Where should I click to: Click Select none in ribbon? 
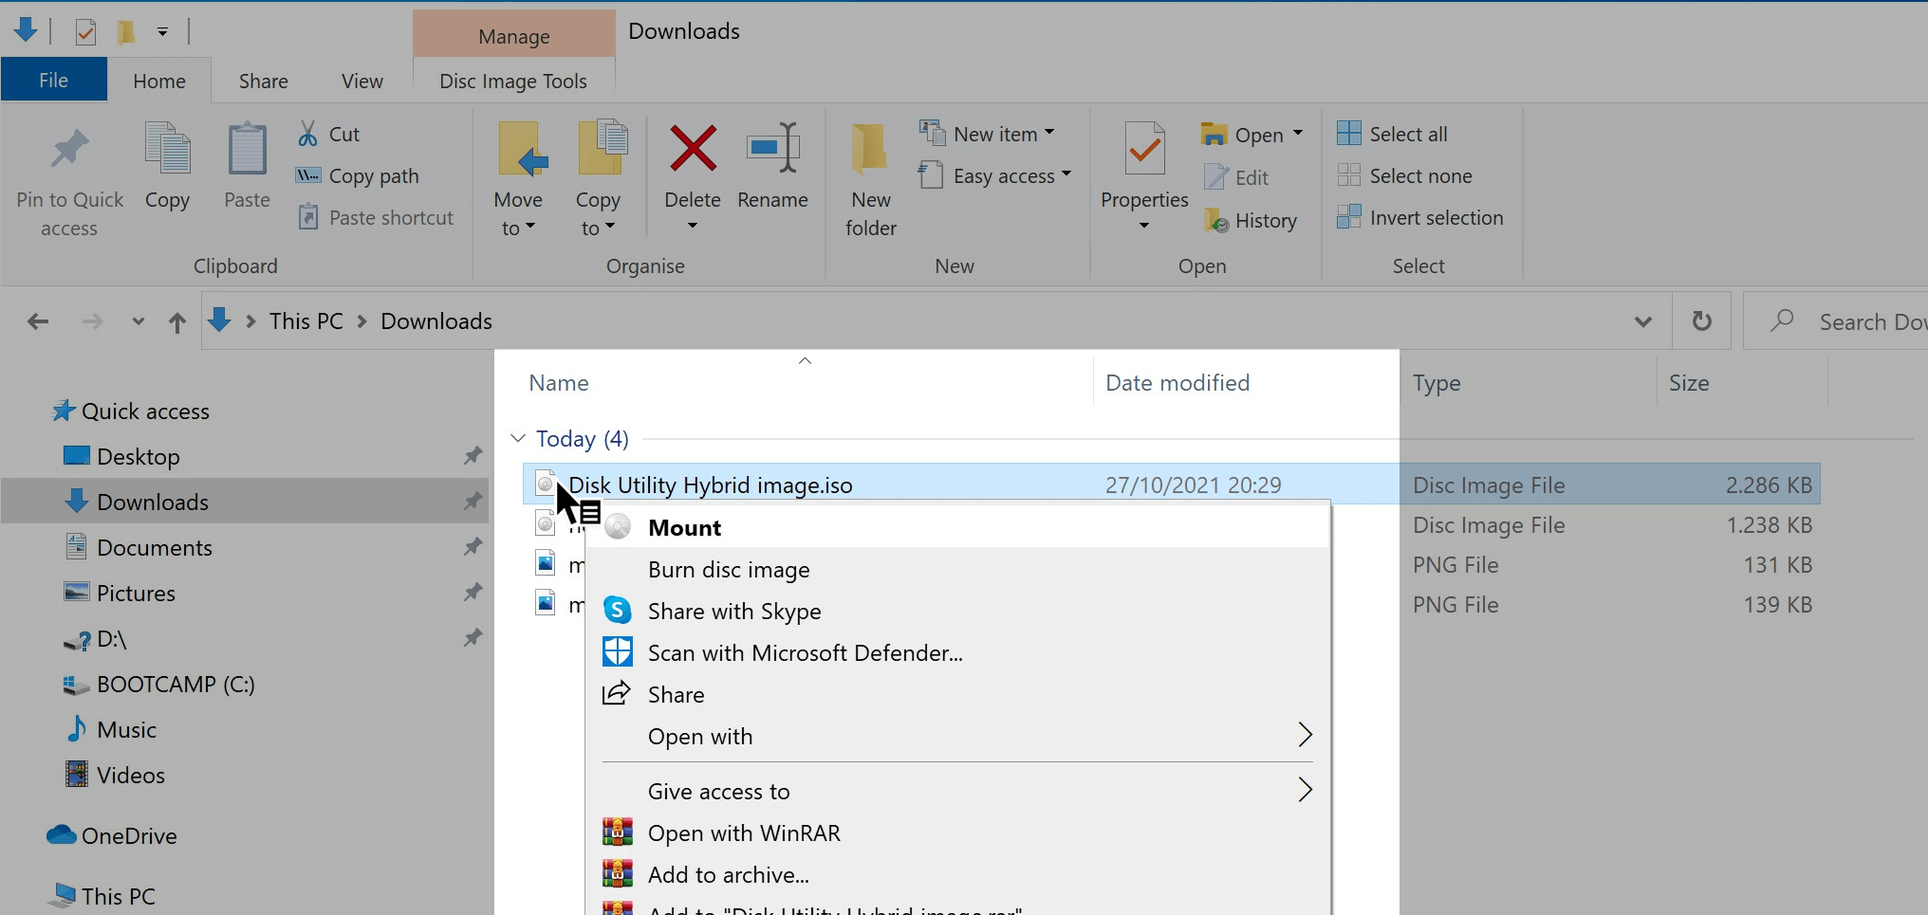1405,175
